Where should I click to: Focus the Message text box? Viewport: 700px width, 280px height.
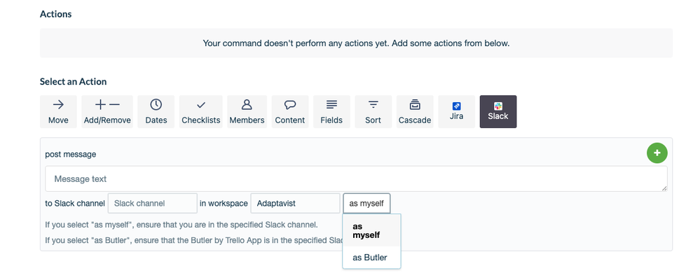tap(356, 178)
